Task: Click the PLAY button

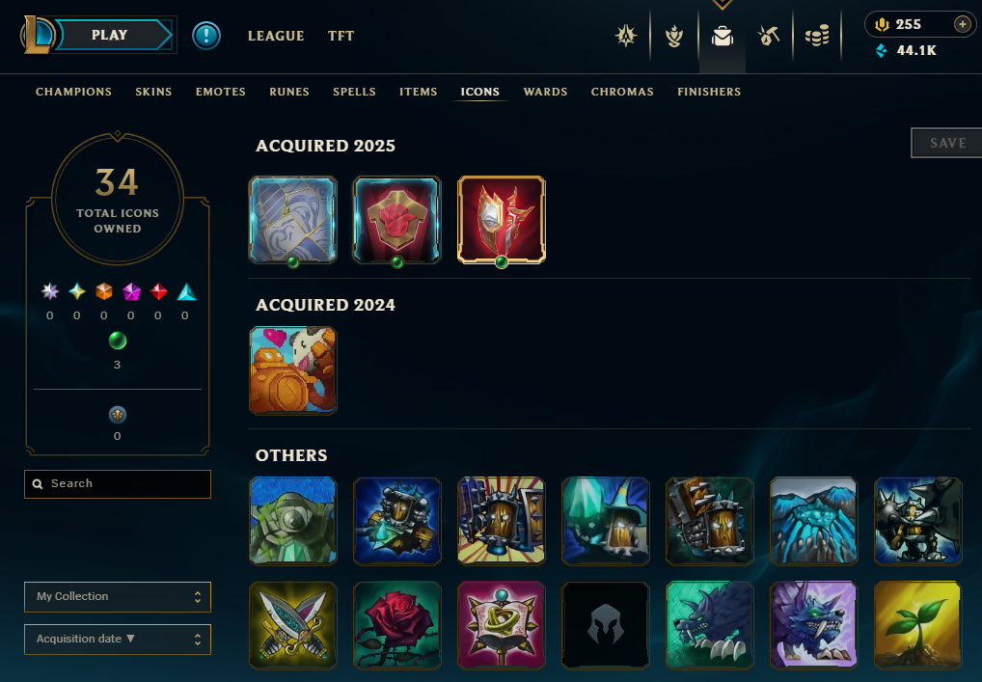Action: point(109,35)
